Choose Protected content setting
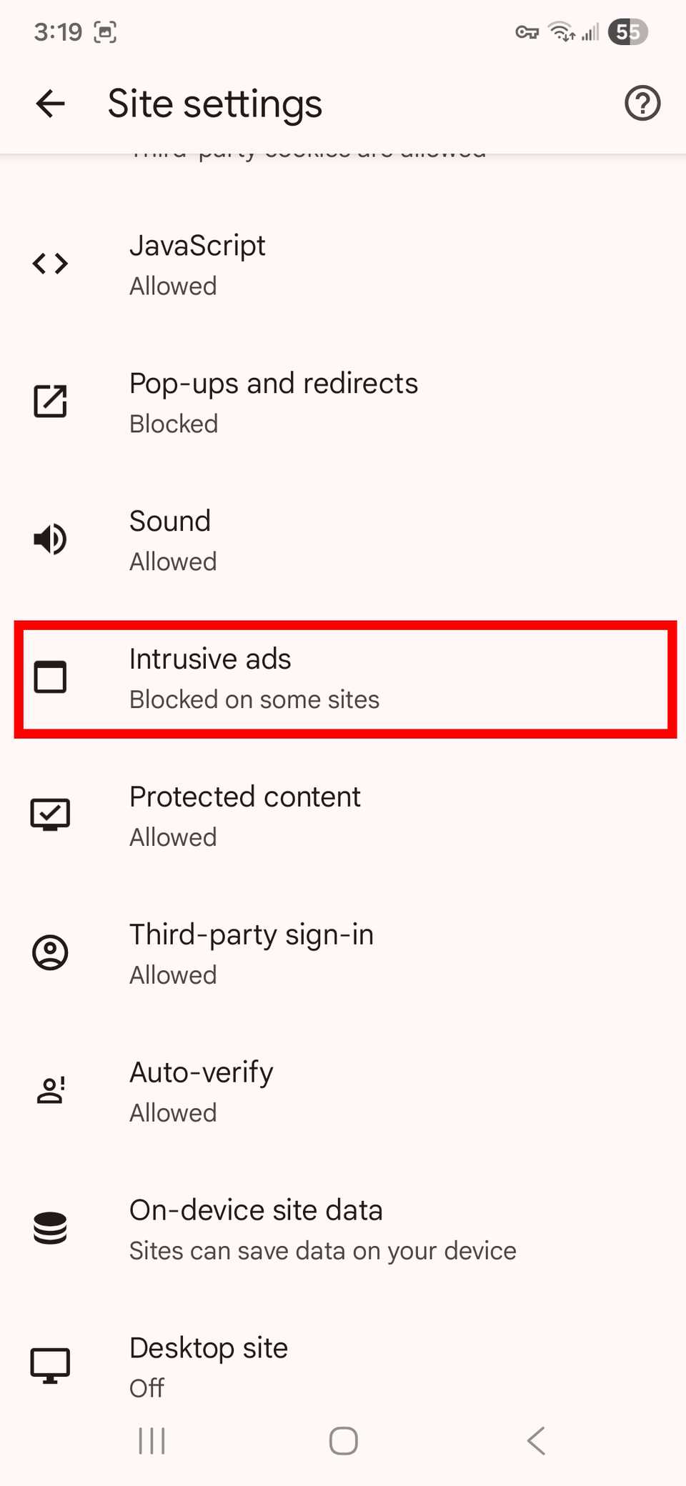The image size is (686, 1486). [343, 816]
